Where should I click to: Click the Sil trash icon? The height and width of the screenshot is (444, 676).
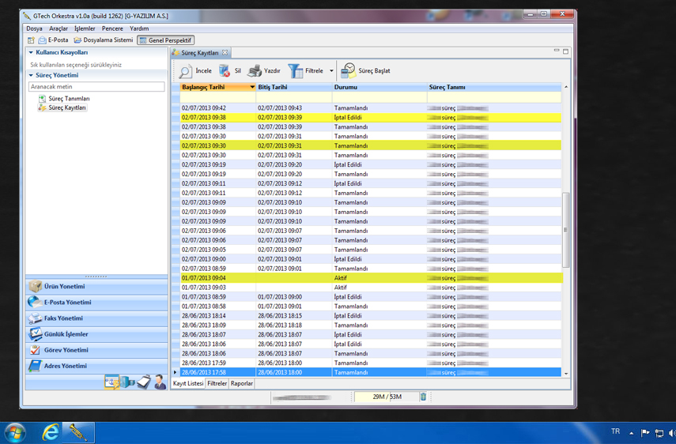[225, 70]
